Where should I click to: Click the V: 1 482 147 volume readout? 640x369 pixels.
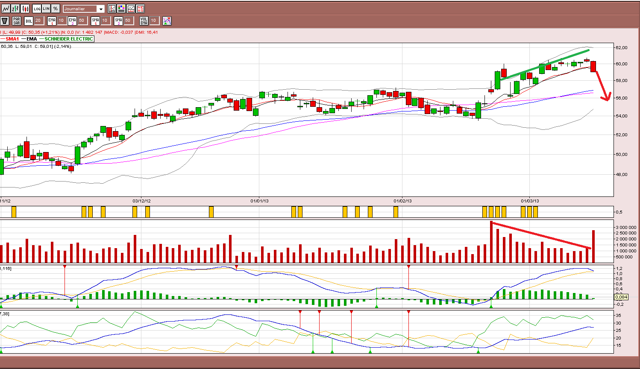click(88, 32)
